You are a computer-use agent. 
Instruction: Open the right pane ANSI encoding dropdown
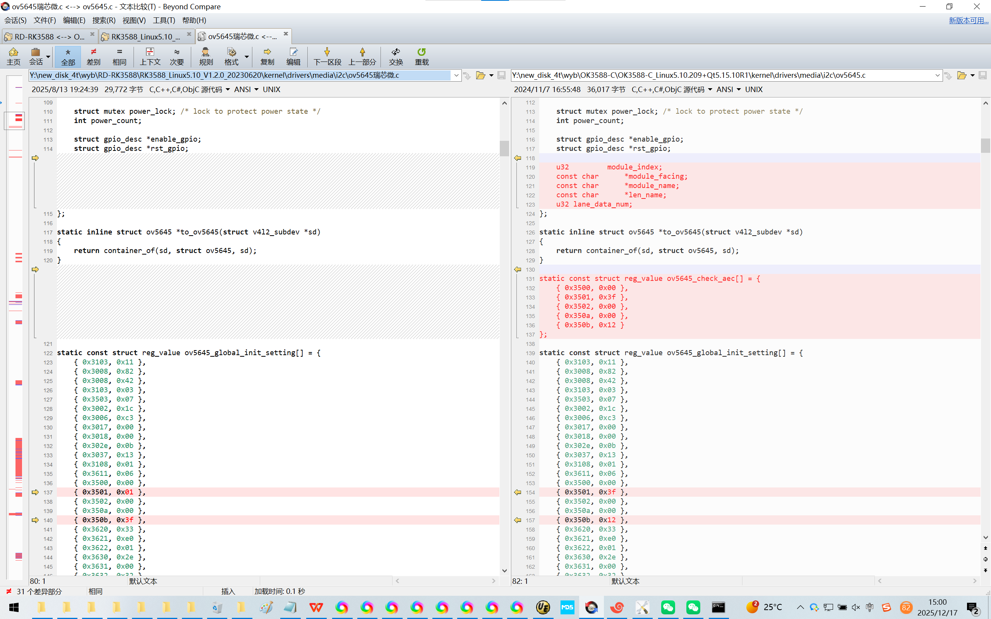[738, 89]
